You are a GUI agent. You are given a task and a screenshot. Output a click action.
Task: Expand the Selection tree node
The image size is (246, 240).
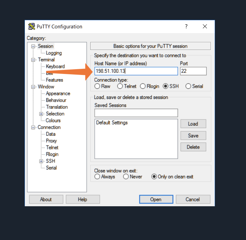tap(41, 114)
